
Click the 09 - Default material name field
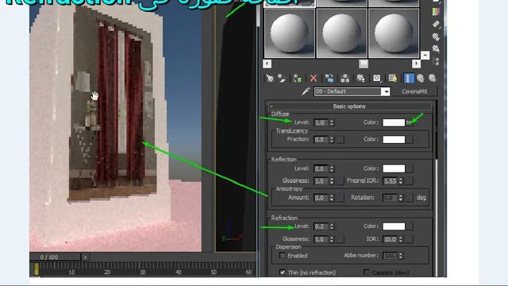coord(348,92)
